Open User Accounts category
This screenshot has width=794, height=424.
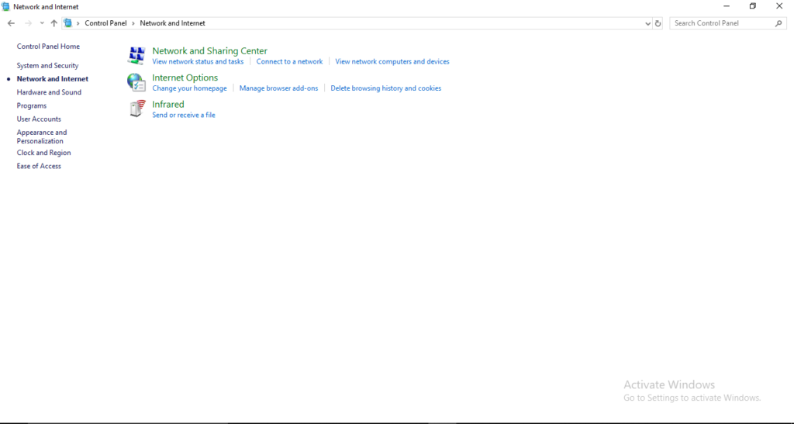click(x=39, y=119)
